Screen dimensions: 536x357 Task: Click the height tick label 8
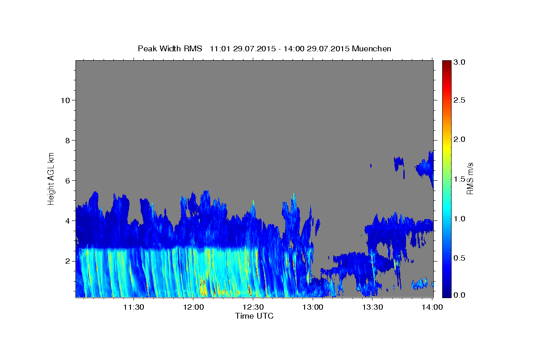pyautogui.click(x=67, y=140)
